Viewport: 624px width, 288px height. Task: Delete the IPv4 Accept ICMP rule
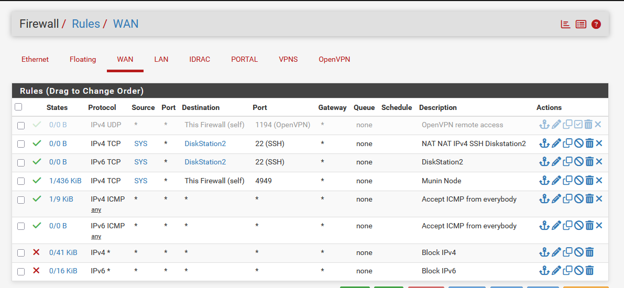point(589,199)
